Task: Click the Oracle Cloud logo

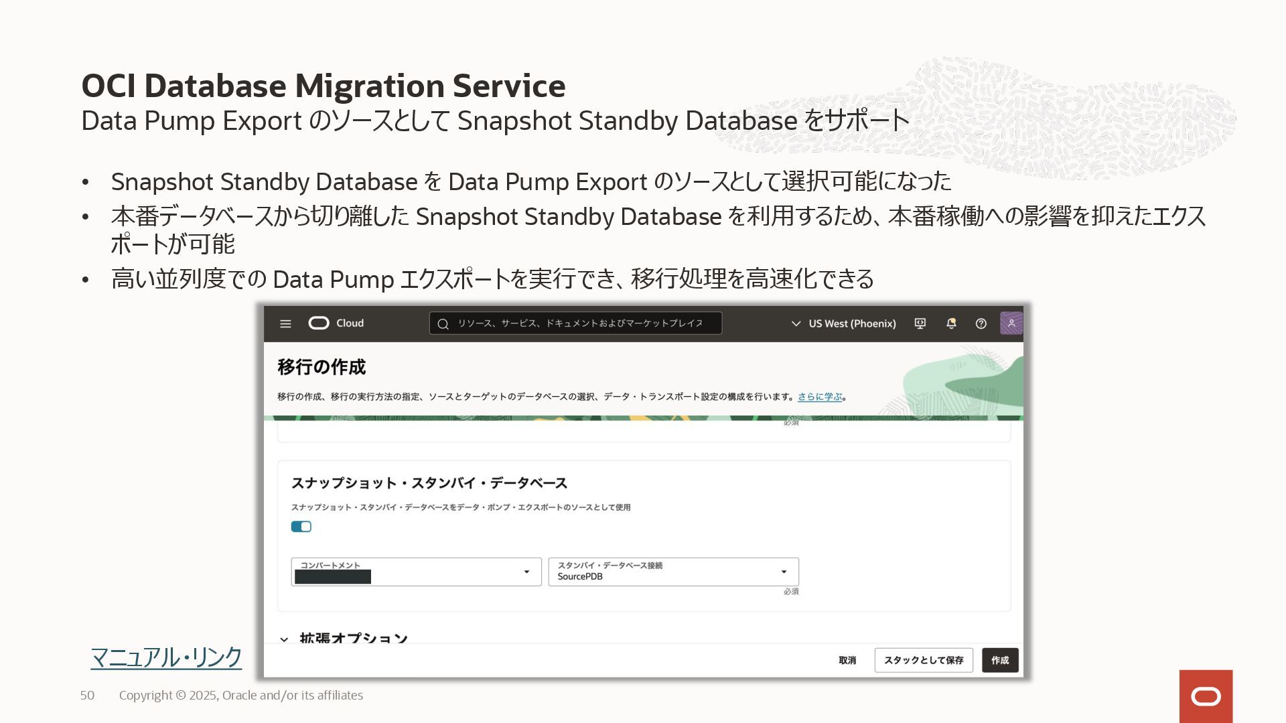Action: 336,323
